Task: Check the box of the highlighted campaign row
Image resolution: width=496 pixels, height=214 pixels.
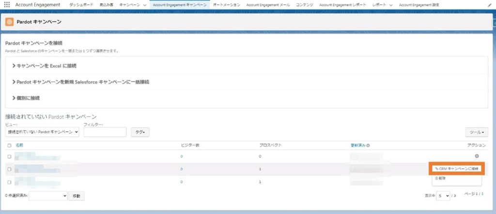Action: click(x=9, y=169)
